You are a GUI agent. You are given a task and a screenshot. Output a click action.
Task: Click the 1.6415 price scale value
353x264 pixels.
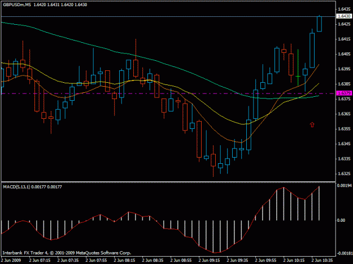click(344, 39)
